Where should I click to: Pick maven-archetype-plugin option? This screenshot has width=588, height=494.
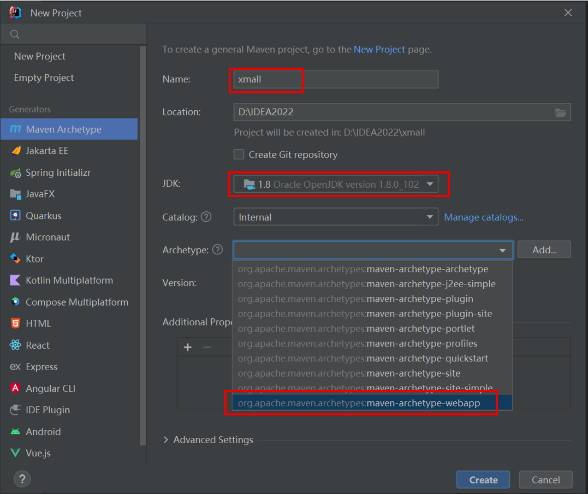coord(372,299)
